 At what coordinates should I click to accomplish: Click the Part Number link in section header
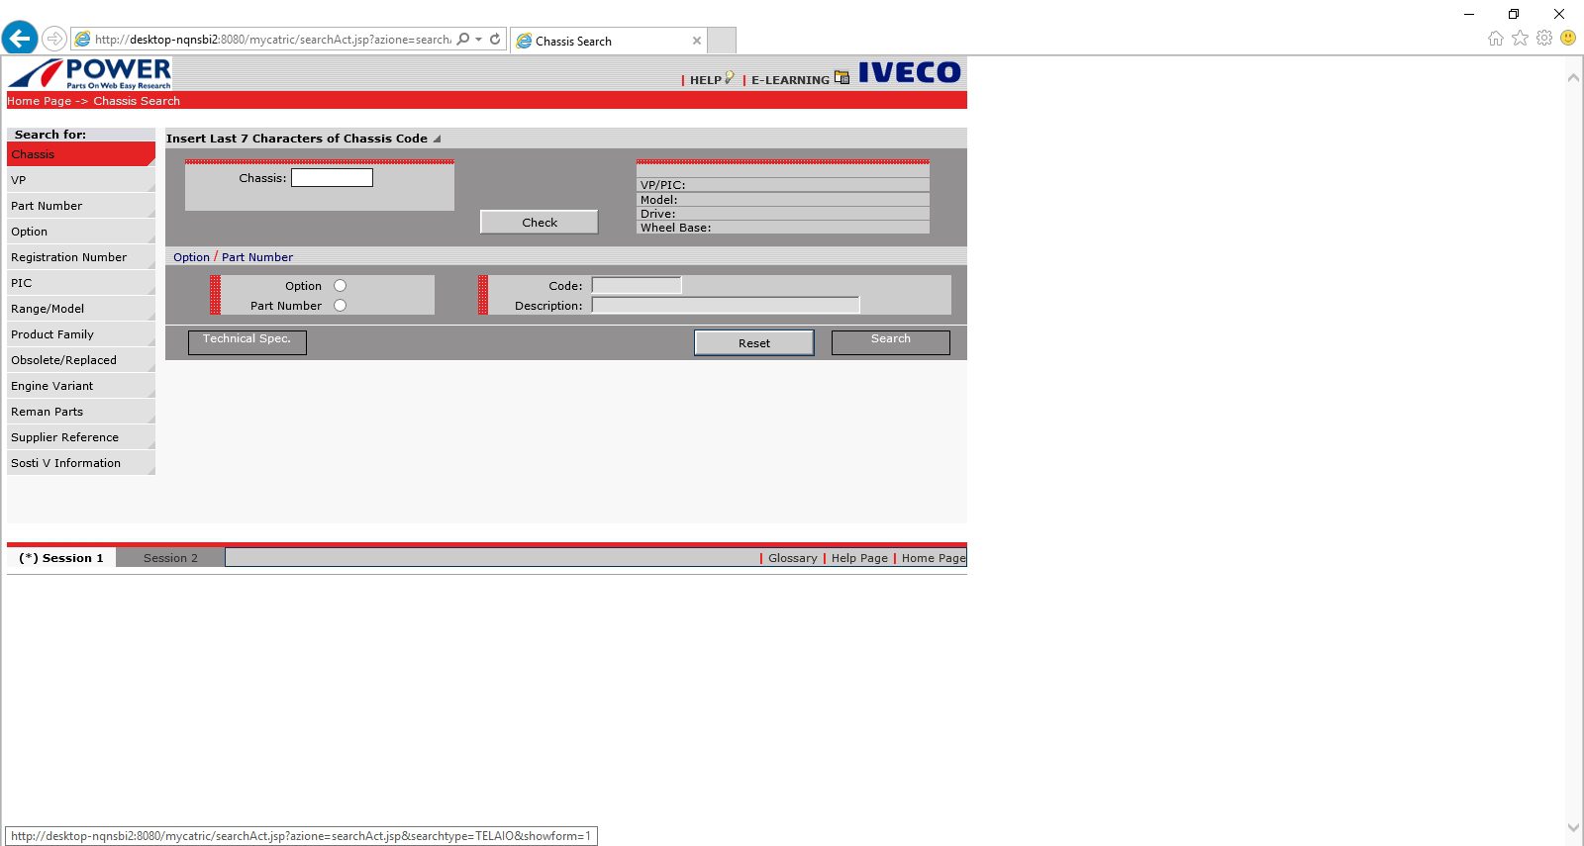[x=257, y=257]
